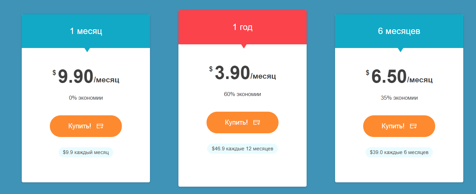
Task: Select the red 1 год plan header
Action: [243, 27]
